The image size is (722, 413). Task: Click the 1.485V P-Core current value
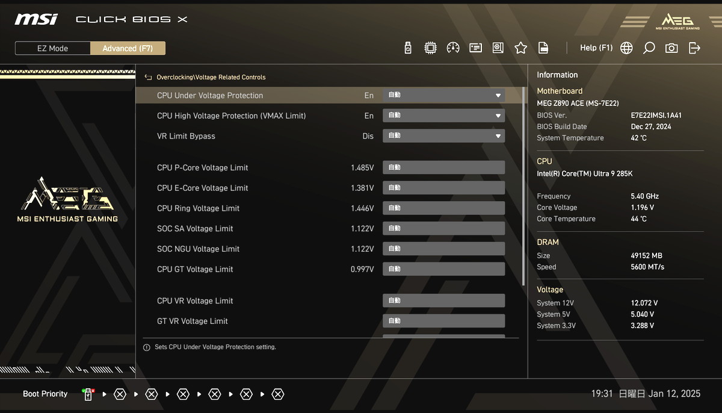coord(362,167)
